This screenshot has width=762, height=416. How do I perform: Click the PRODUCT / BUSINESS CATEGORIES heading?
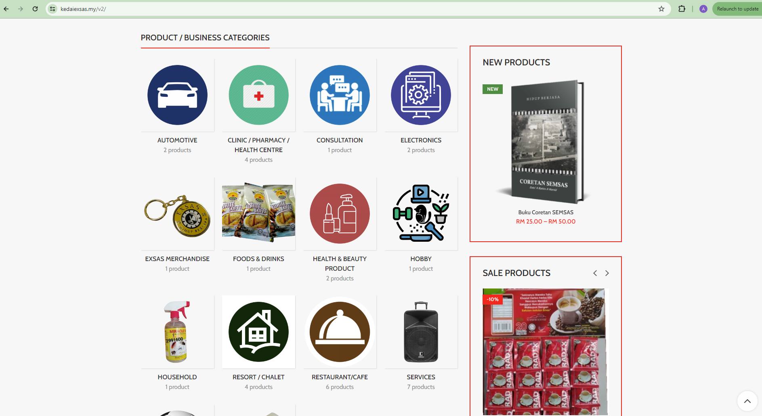point(205,38)
